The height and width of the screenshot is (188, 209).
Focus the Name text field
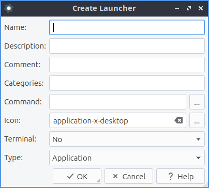127,27
